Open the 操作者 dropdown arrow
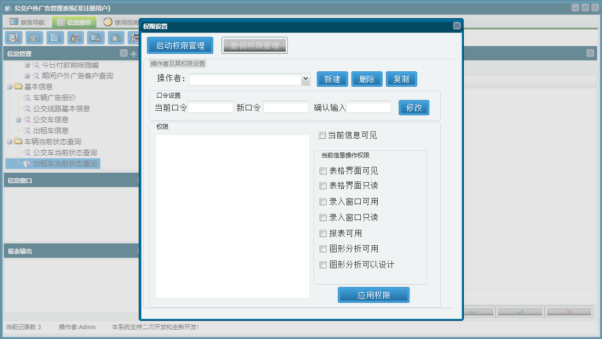This screenshot has height=339, width=602. point(305,79)
